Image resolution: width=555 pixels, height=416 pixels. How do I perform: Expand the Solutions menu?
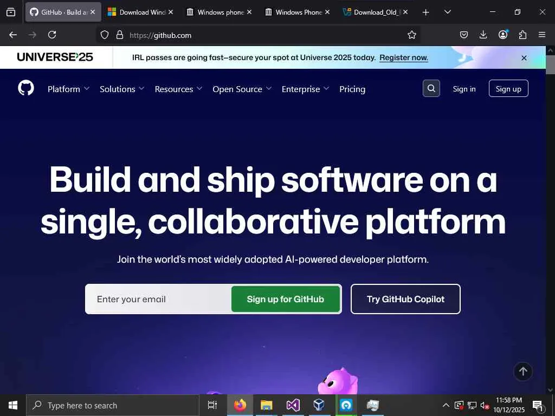coord(122,89)
